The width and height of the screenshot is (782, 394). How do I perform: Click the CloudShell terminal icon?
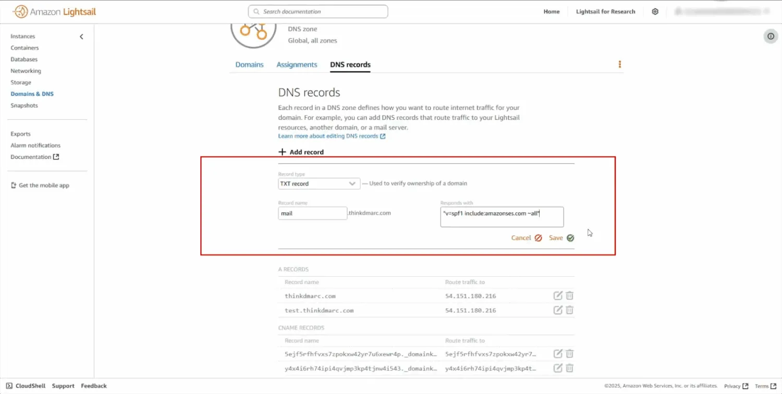9,386
